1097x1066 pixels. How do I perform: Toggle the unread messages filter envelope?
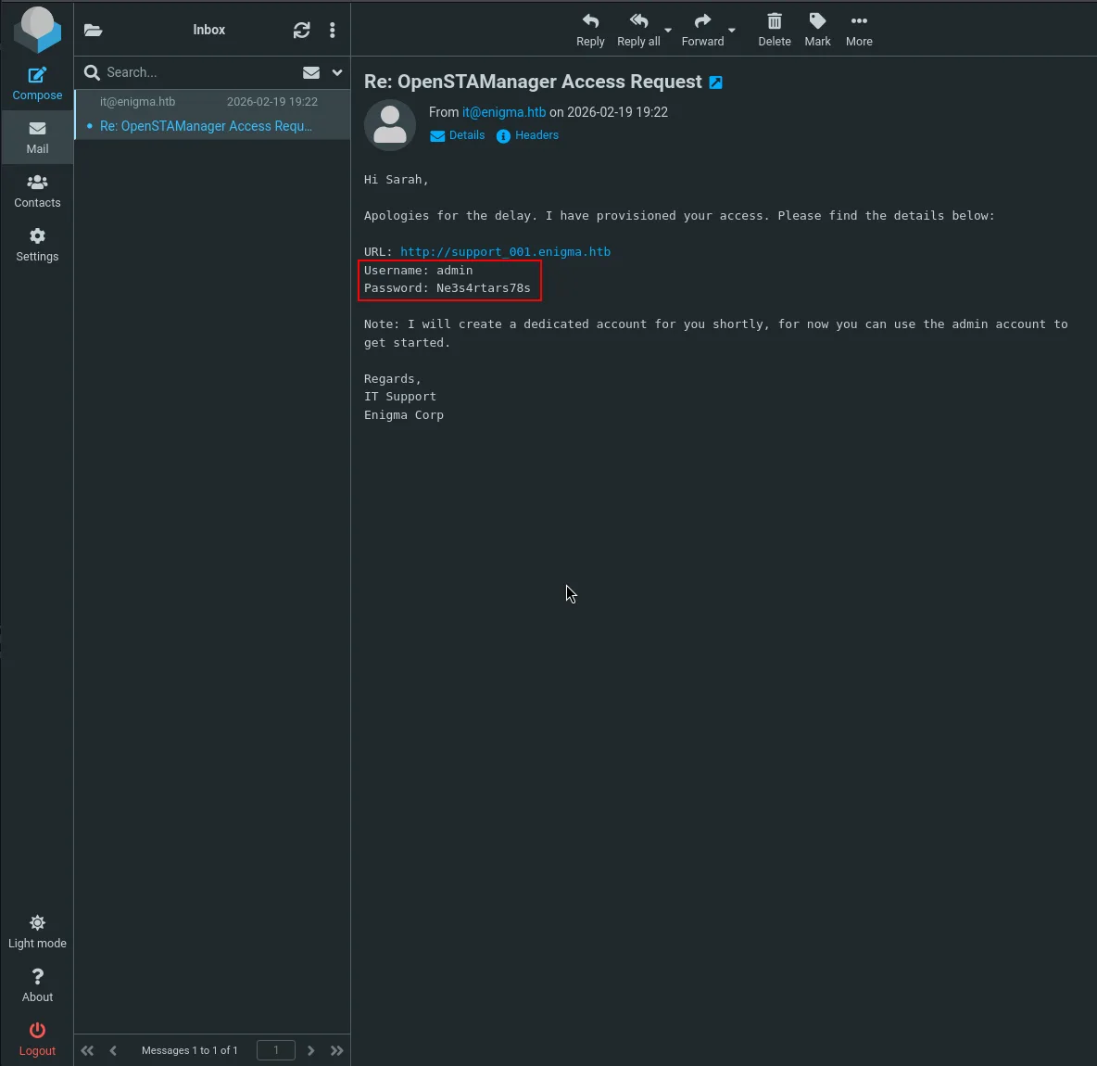[x=311, y=73]
